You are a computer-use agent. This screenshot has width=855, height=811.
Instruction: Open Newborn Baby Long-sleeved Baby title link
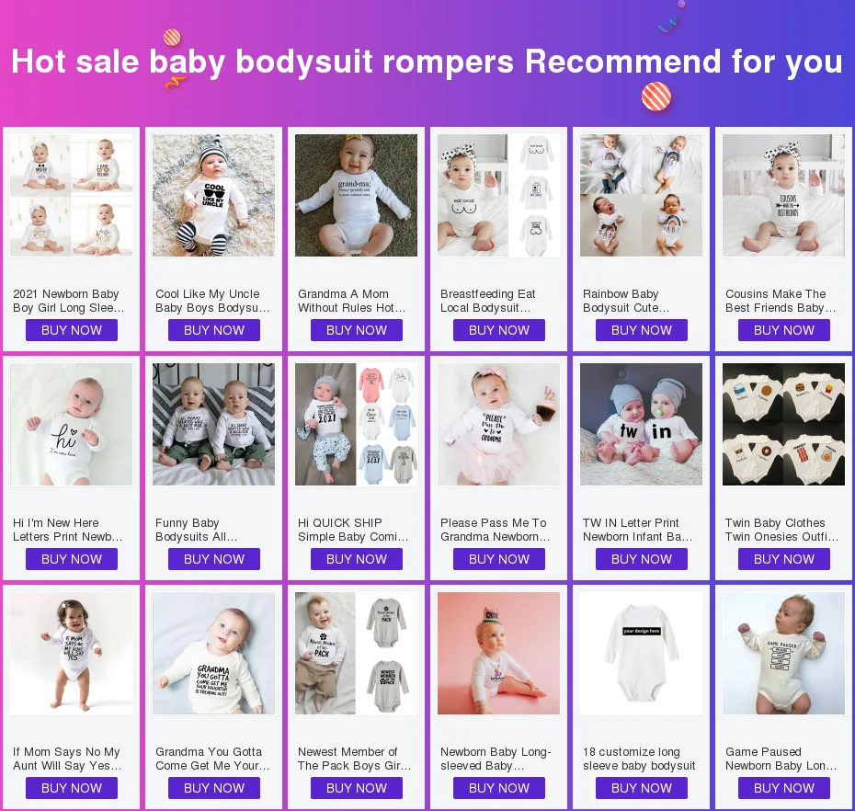pyautogui.click(x=496, y=759)
